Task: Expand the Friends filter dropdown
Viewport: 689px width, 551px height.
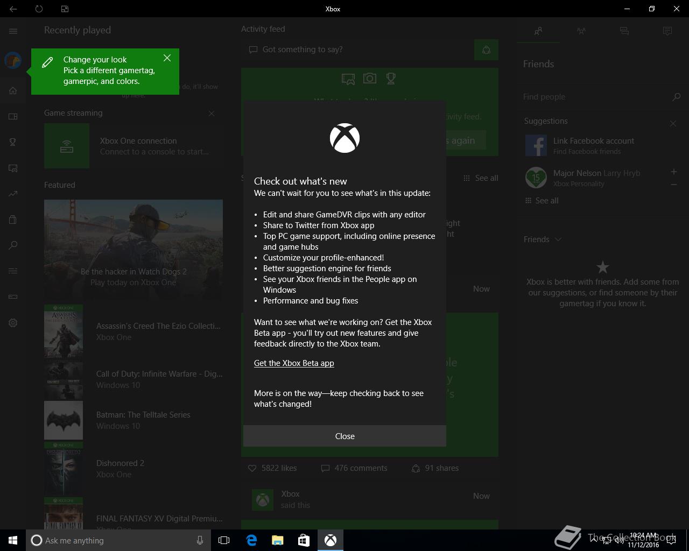Action: click(x=543, y=239)
